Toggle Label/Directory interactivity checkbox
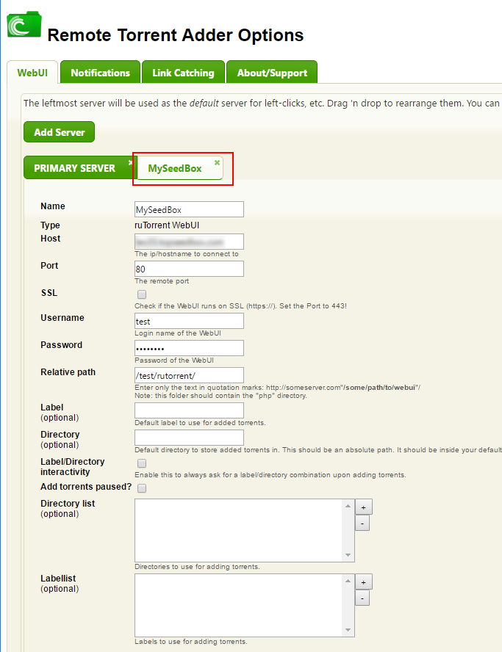The height and width of the screenshot is (652, 502). point(142,463)
